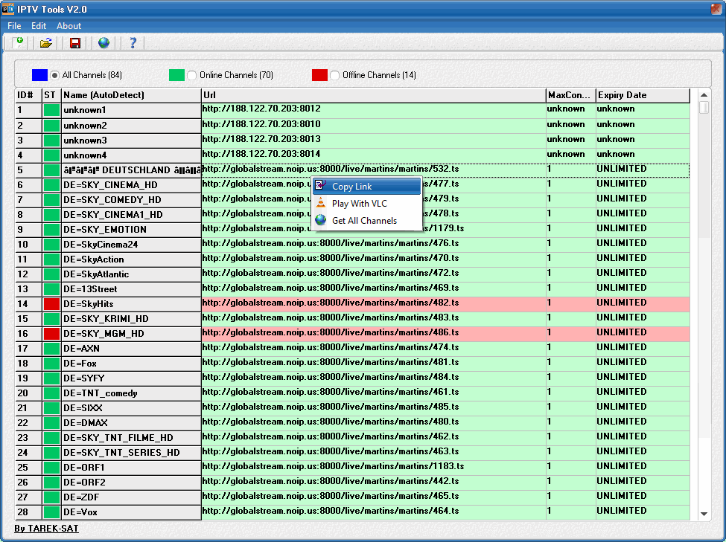Select the DE=ORF2 channel name
Image resolution: width=726 pixels, height=542 pixels.
pos(84,483)
